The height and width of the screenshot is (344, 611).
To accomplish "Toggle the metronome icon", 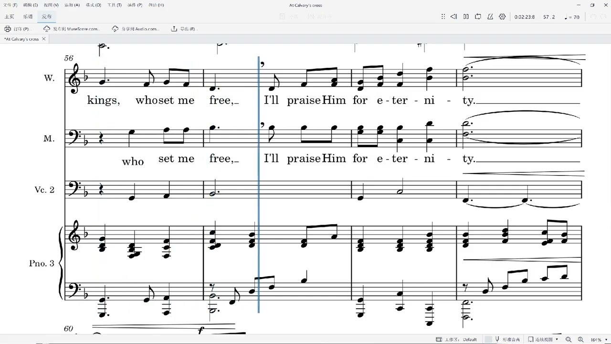I will [490, 17].
